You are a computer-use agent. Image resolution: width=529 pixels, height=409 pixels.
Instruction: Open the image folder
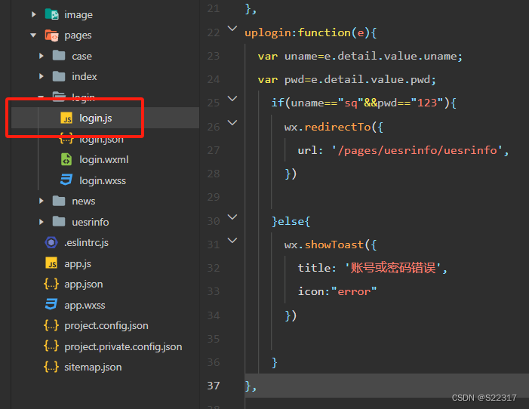tap(78, 15)
